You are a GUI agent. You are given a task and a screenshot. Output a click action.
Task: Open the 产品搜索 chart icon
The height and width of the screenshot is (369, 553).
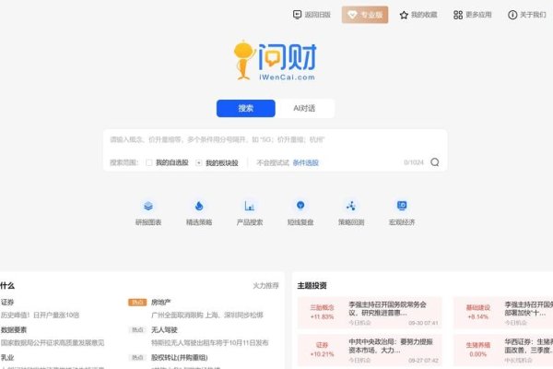point(250,206)
